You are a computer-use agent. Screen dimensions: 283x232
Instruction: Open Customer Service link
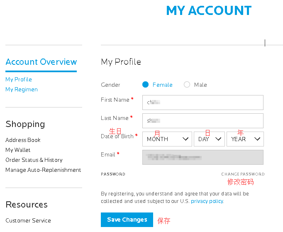[x=28, y=220]
